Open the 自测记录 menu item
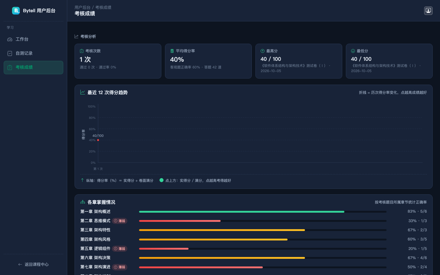The height and width of the screenshot is (275, 440). tap(33, 53)
